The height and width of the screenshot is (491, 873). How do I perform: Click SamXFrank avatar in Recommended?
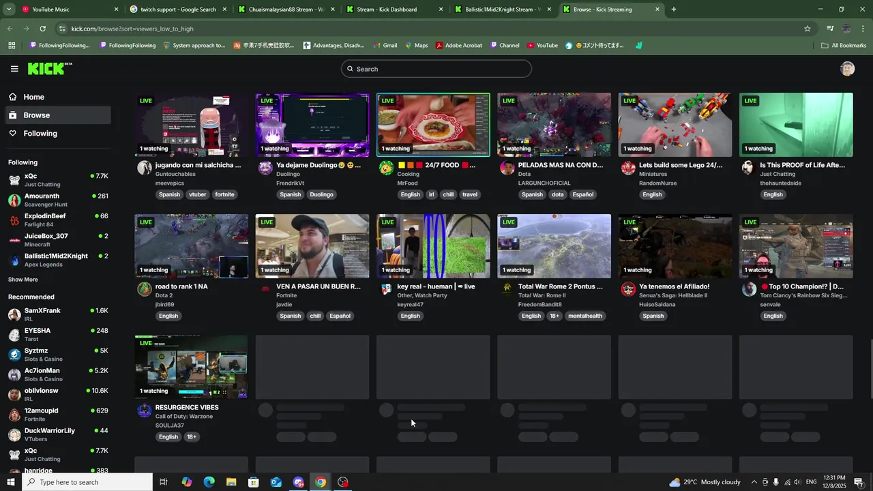pos(14,314)
